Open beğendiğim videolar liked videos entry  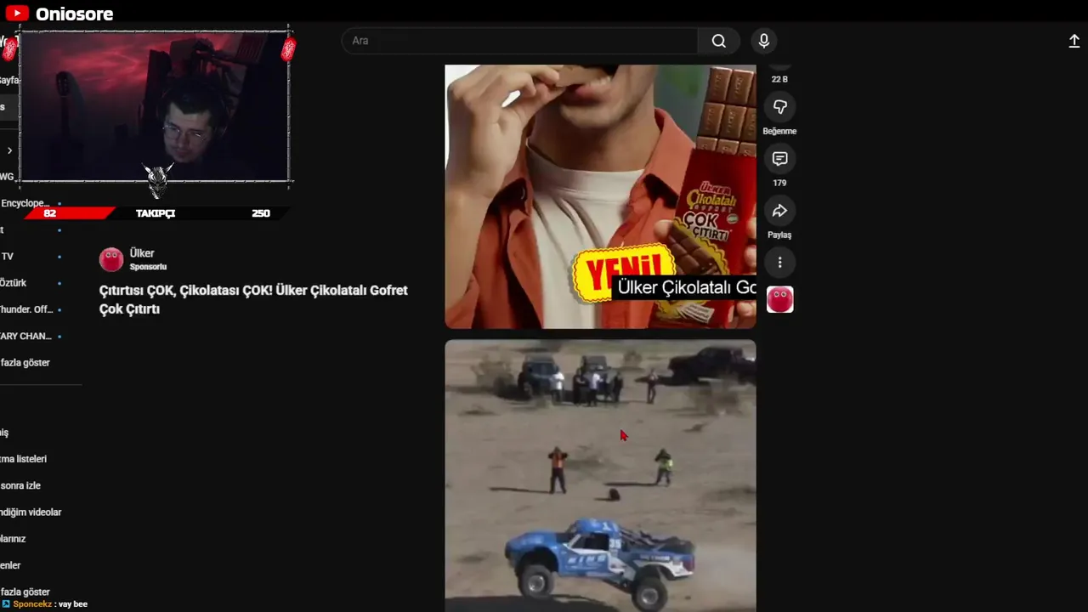pyautogui.click(x=31, y=512)
